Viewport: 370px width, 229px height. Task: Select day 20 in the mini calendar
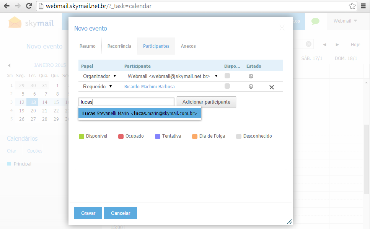(33, 111)
